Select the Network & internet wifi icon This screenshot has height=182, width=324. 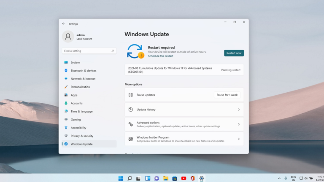pos(66,79)
